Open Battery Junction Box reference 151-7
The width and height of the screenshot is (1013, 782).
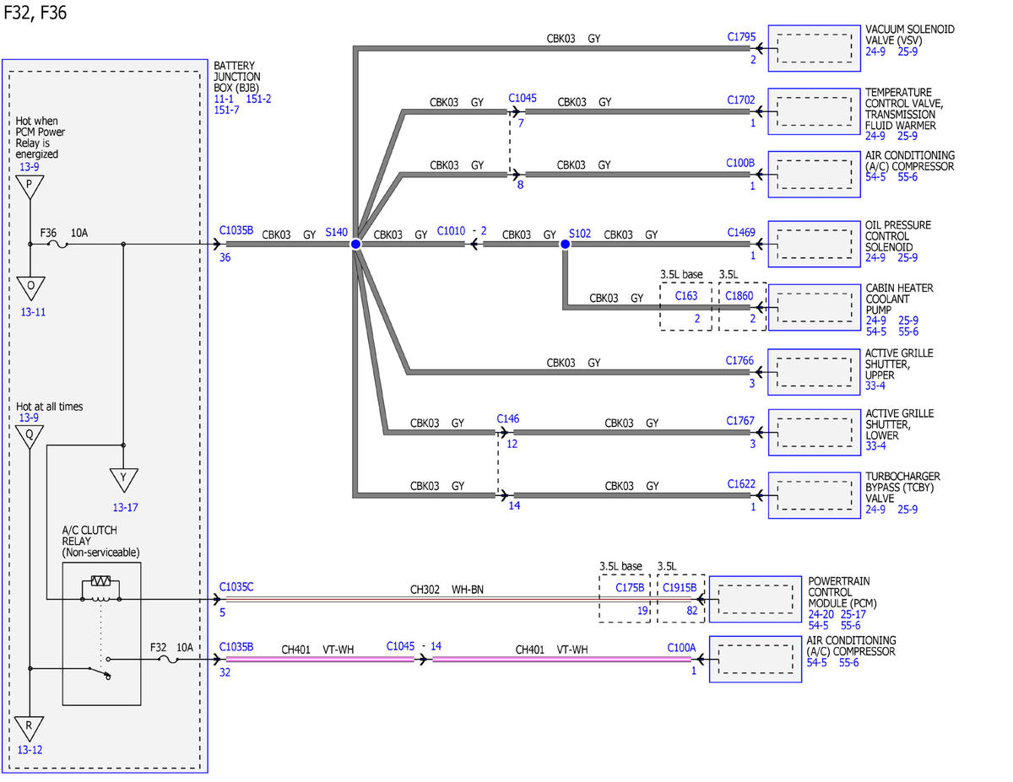pos(228,110)
